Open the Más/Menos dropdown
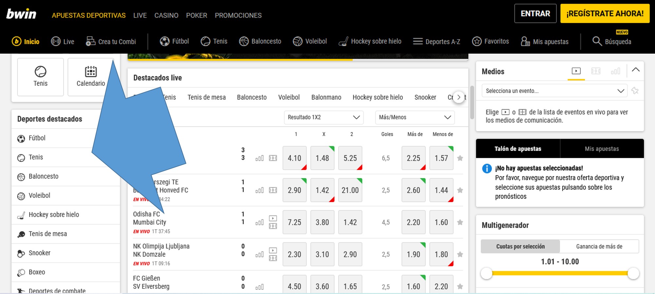This screenshot has width=655, height=294. 415,117
